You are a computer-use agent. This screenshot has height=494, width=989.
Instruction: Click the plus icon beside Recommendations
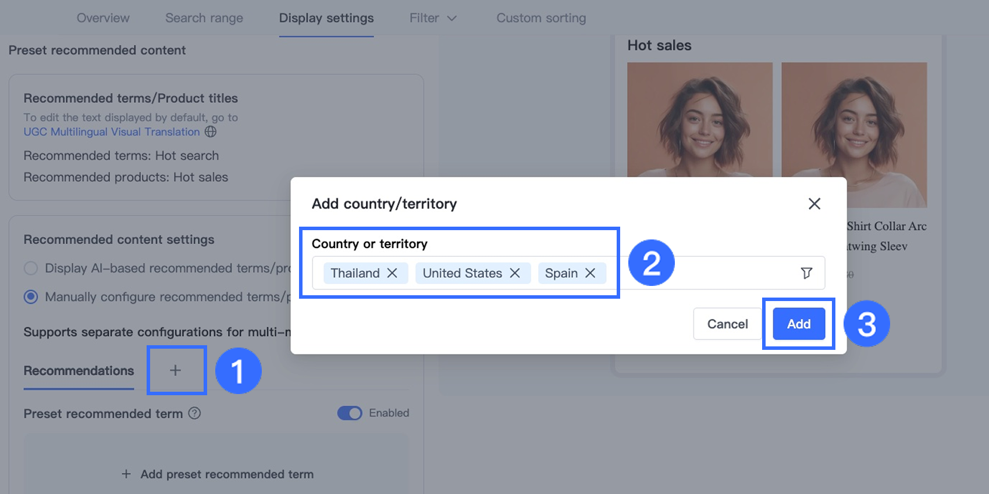pyautogui.click(x=175, y=370)
